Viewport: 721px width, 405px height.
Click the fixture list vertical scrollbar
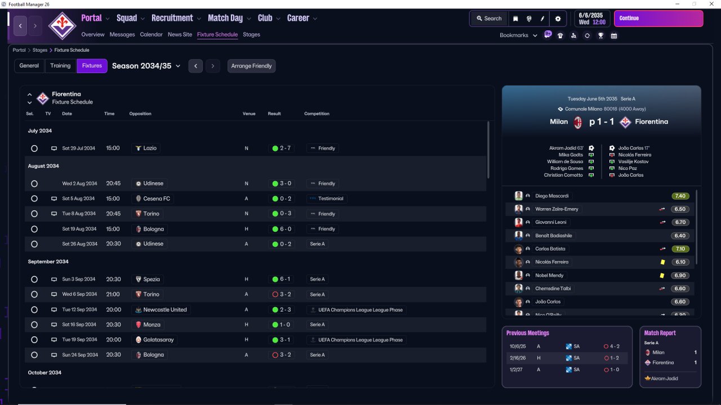coord(488,149)
